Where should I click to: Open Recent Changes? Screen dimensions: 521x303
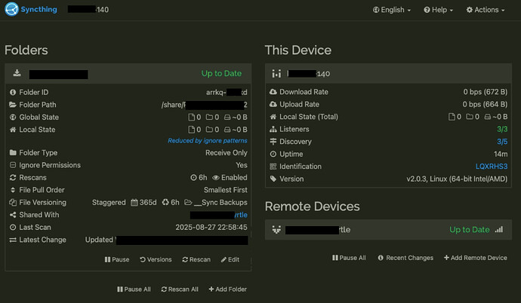(405, 258)
